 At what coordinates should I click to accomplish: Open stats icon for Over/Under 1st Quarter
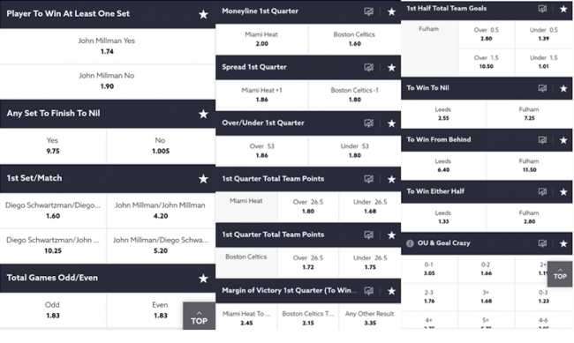click(x=368, y=123)
